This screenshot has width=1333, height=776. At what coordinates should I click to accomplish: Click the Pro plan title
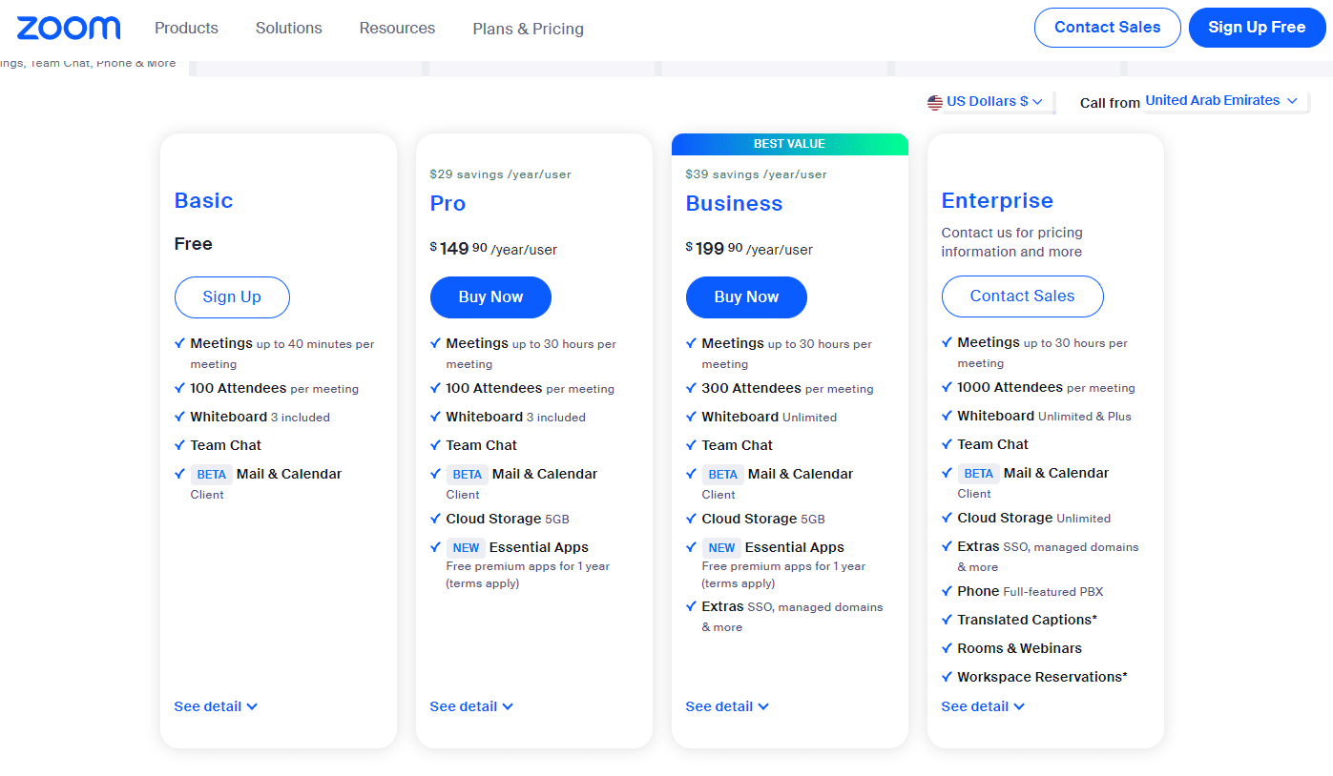click(x=448, y=203)
